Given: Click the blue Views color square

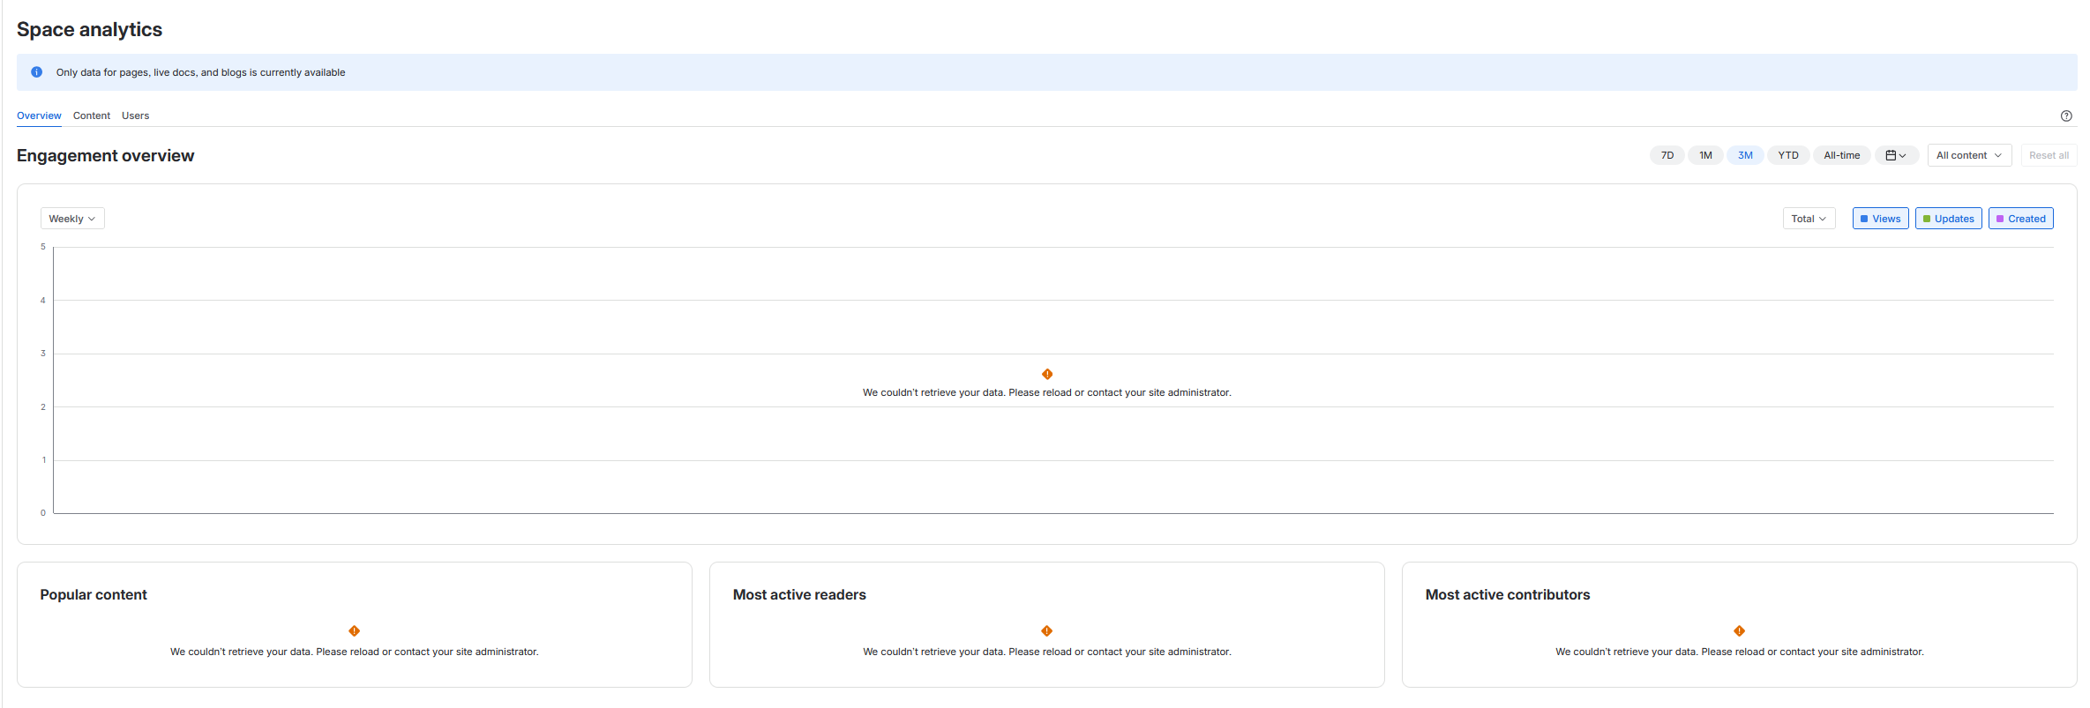Looking at the screenshot, I should [x=1864, y=219].
